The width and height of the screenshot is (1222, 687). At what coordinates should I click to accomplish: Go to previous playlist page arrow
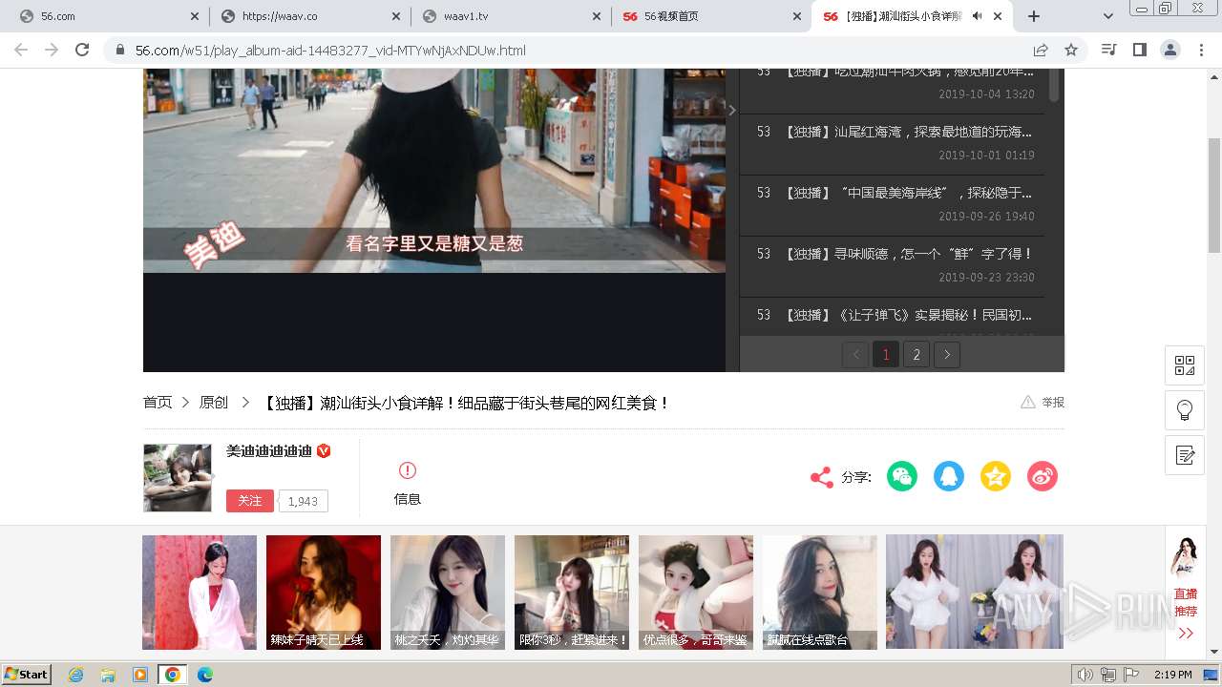tap(855, 355)
